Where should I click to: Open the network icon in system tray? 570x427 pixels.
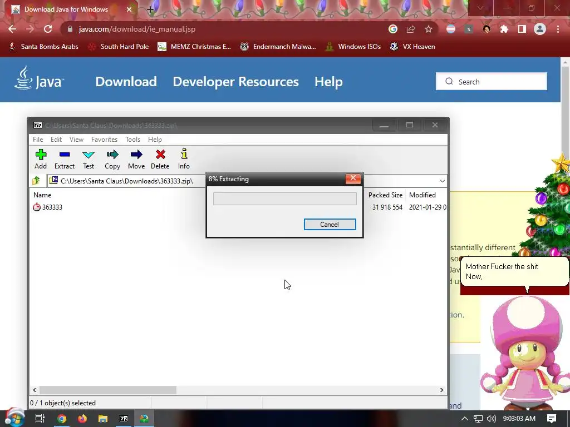click(478, 419)
